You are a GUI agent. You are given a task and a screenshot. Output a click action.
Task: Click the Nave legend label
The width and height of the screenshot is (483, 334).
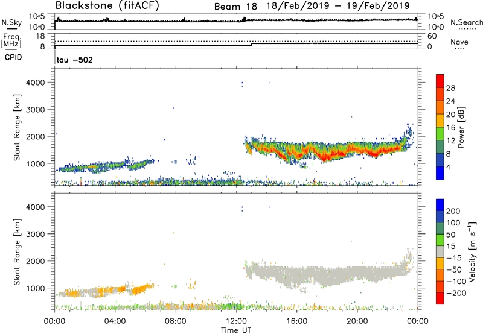(459, 42)
